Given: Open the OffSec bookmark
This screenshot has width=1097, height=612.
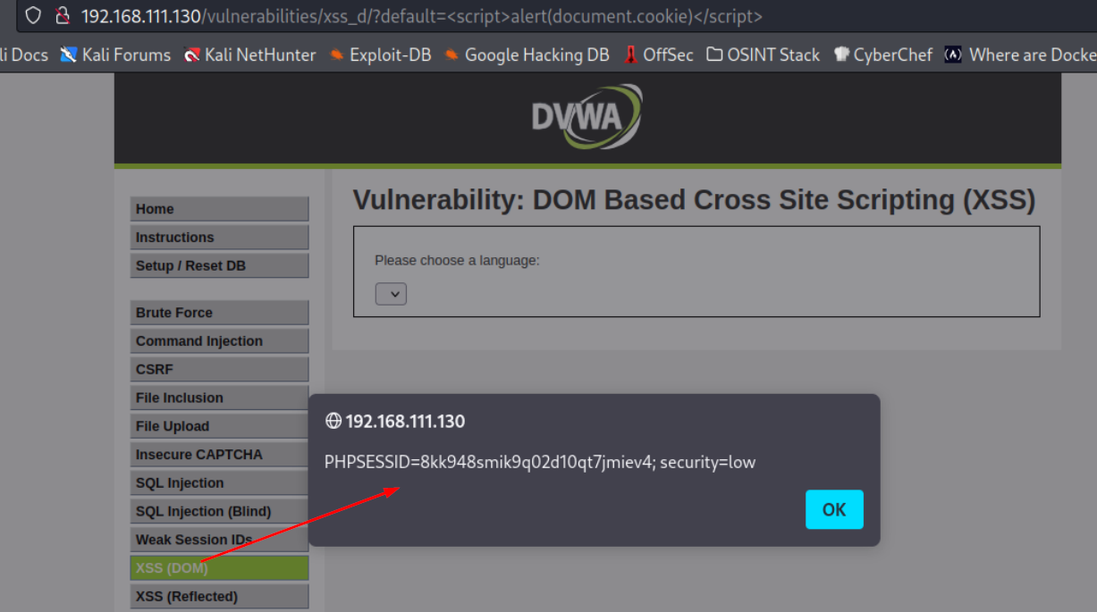Looking at the screenshot, I should 658,54.
